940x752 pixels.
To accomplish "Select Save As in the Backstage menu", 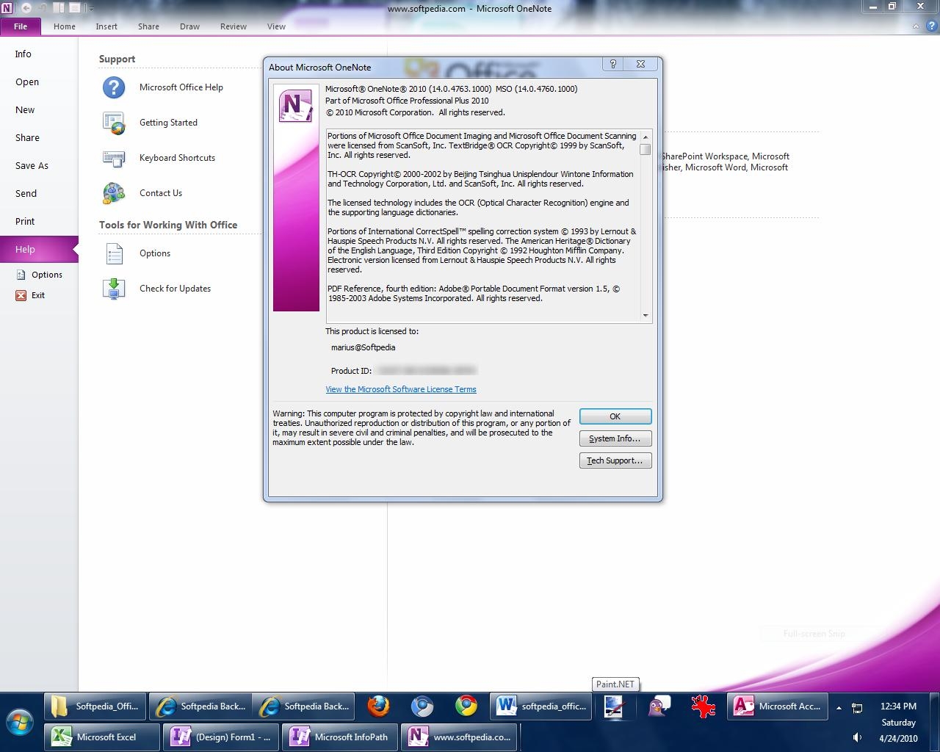I will [x=39, y=166].
